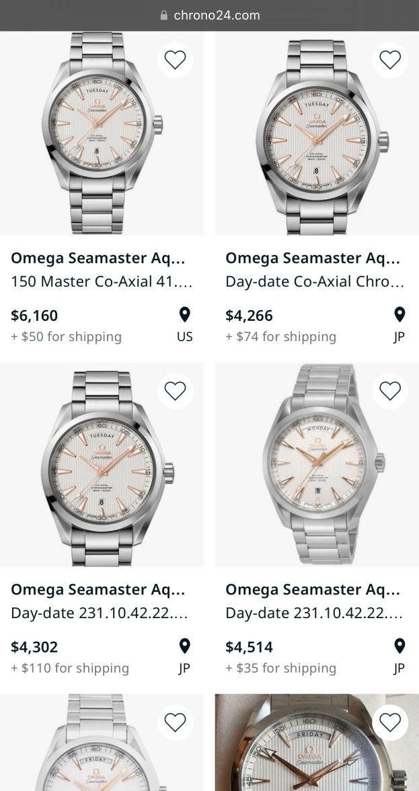Save the $4,302 Seamaster to favorites
Image resolution: width=419 pixels, height=791 pixels.
[175, 391]
